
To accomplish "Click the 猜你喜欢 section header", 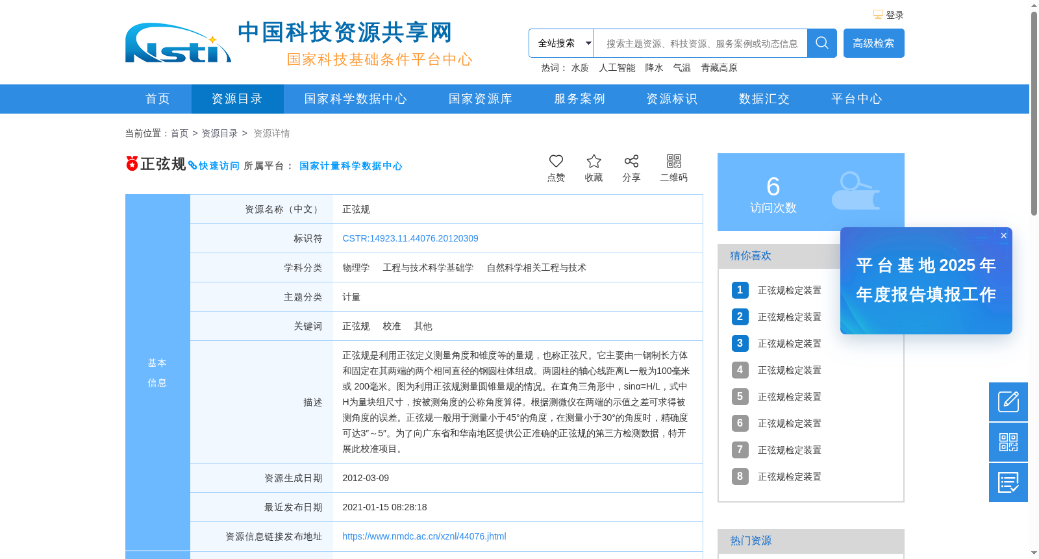I will click(751, 256).
